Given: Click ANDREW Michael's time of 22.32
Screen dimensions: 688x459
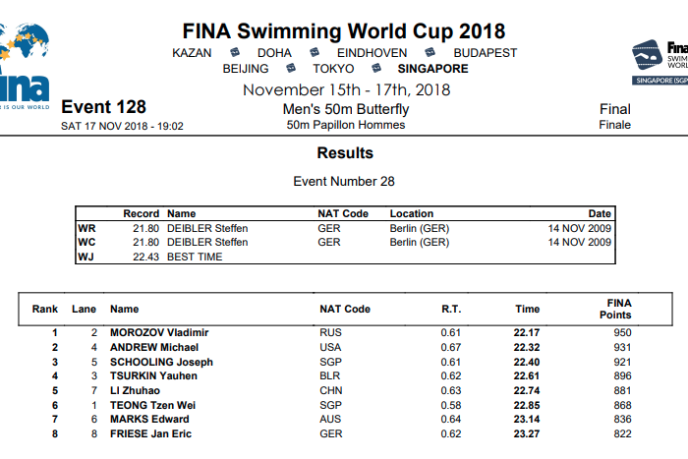Looking at the screenshot, I should click(x=527, y=348).
